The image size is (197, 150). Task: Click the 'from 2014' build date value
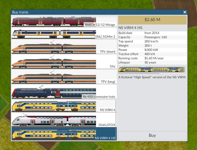[x=152, y=33]
